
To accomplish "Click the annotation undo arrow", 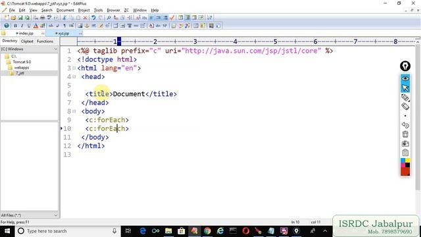I will [405, 124].
